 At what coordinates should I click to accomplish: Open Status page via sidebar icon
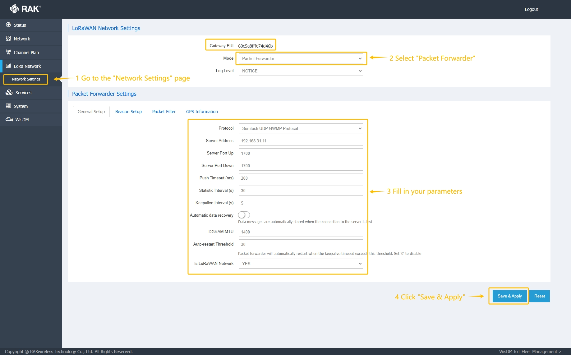tap(8, 25)
